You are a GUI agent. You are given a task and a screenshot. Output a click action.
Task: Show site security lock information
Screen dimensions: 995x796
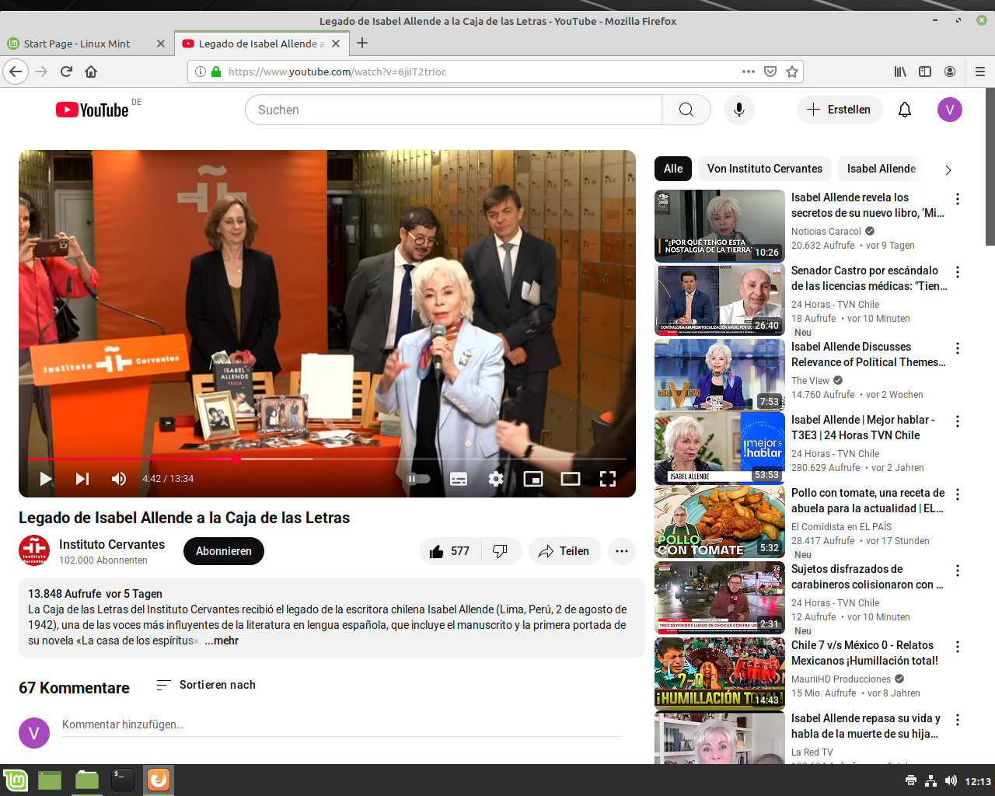(217, 72)
